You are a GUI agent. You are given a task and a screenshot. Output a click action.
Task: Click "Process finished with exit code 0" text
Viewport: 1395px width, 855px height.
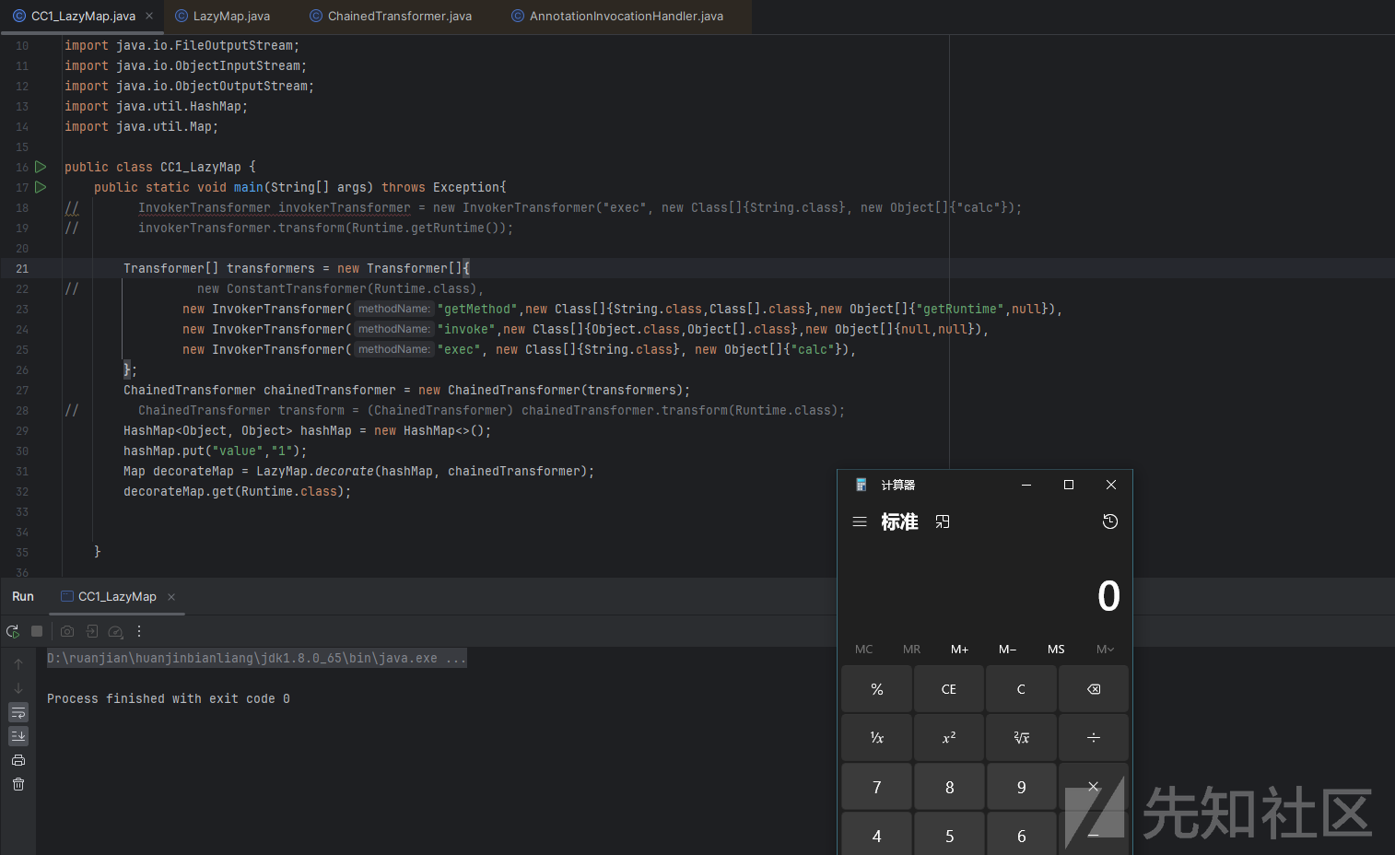click(169, 699)
